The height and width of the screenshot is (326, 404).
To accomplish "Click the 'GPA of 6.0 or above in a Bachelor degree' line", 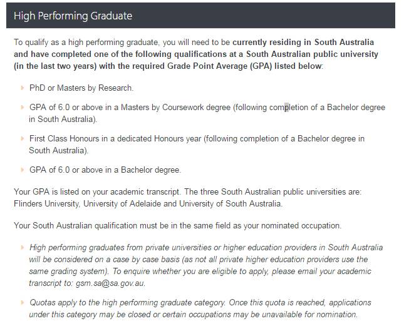I will (x=105, y=170).
